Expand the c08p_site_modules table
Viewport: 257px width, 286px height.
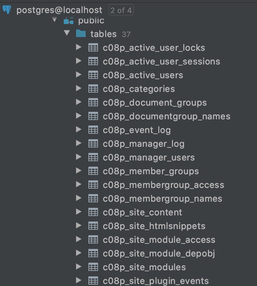[78, 267]
